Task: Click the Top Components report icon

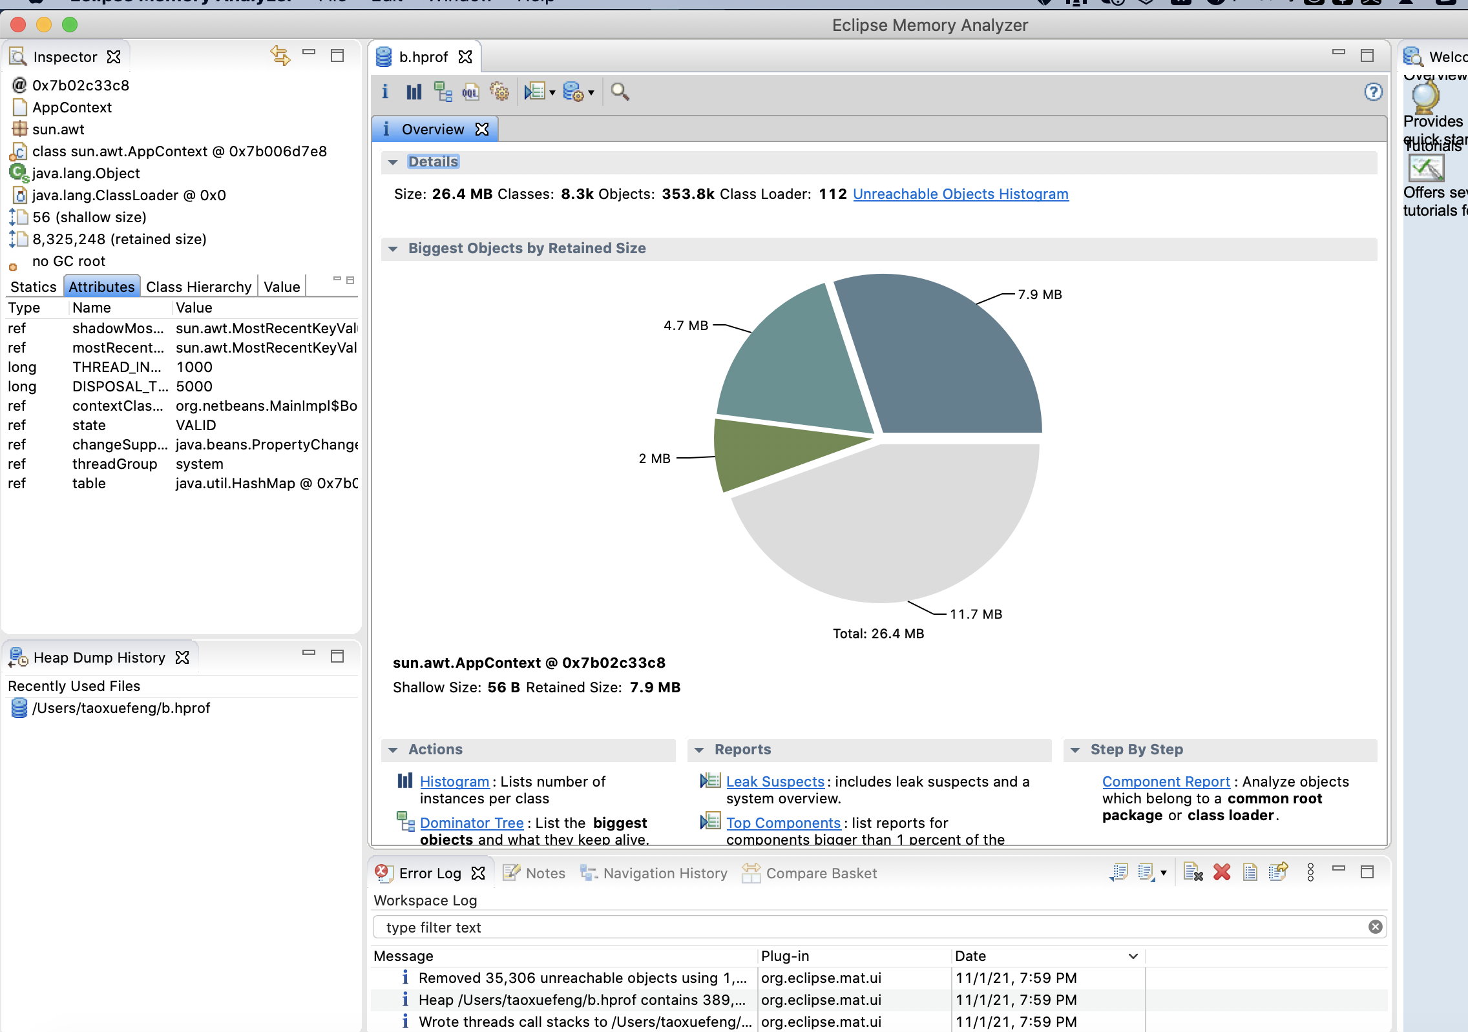Action: point(710,821)
